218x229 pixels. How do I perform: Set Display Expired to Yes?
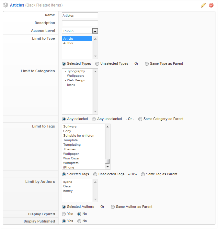tap(64, 214)
